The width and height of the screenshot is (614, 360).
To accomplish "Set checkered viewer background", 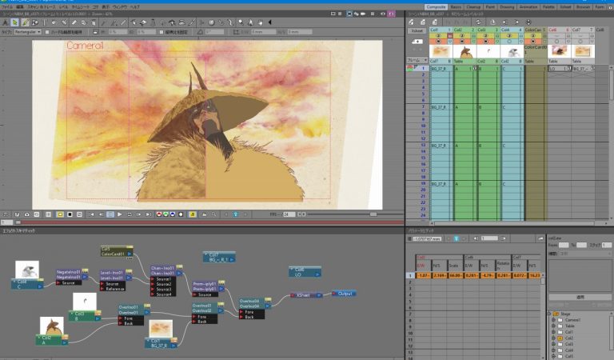I will (79, 214).
